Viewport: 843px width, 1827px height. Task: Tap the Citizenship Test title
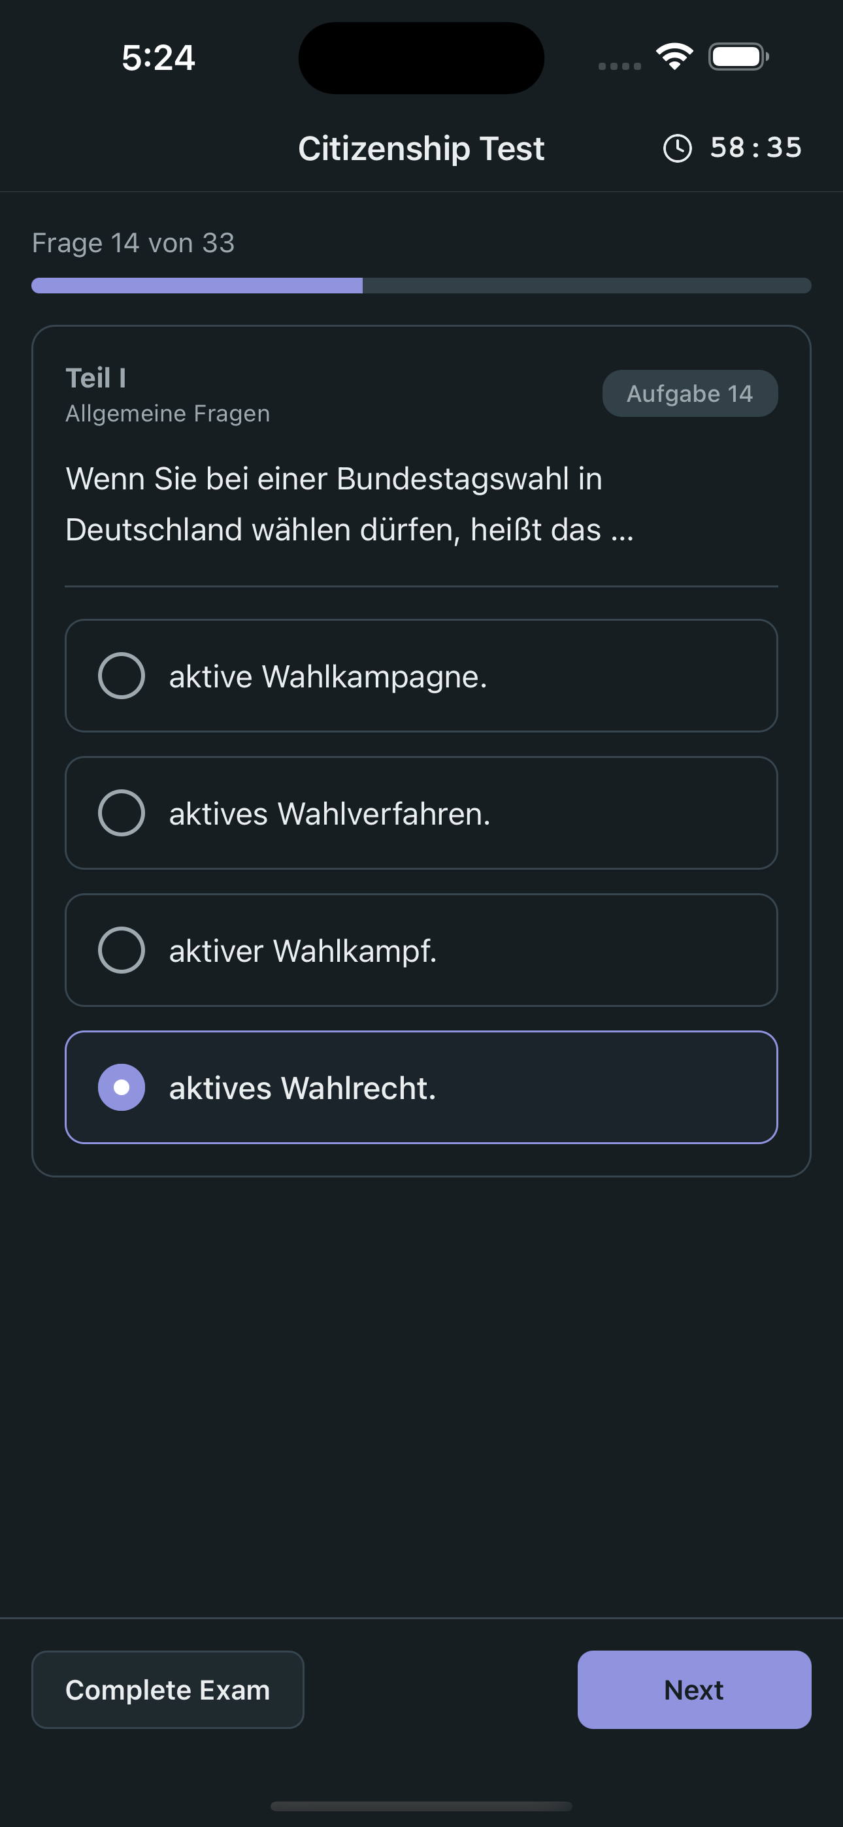tap(421, 149)
